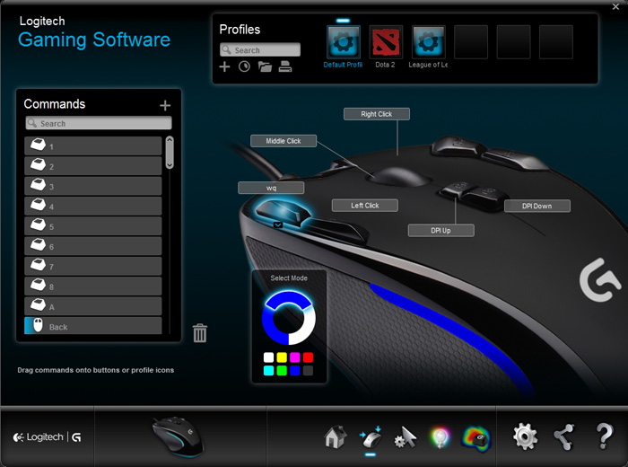The image size is (628, 467).
Task: Click the Select Mode color ring
Action: point(289,318)
